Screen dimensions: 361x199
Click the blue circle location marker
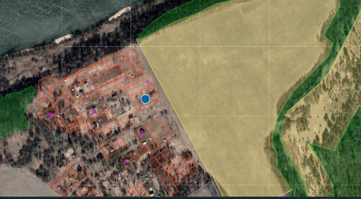pyautogui.click(x=145, y=99)
